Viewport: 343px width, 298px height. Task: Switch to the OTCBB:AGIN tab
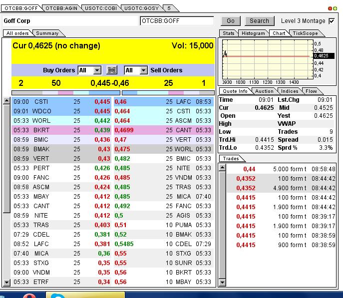tap(61, 8)
